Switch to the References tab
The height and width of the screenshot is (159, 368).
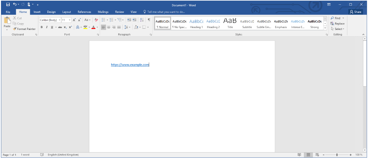coord(84,12)
